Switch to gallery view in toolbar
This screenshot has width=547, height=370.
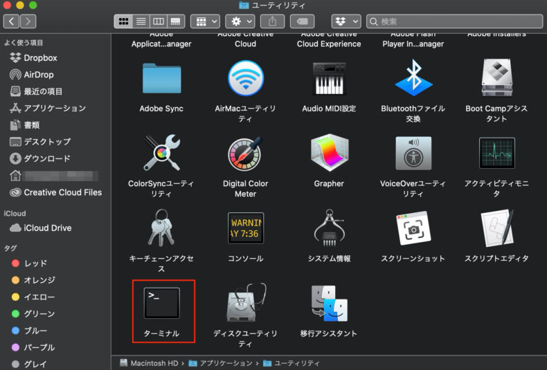click(x=175, y=21)
